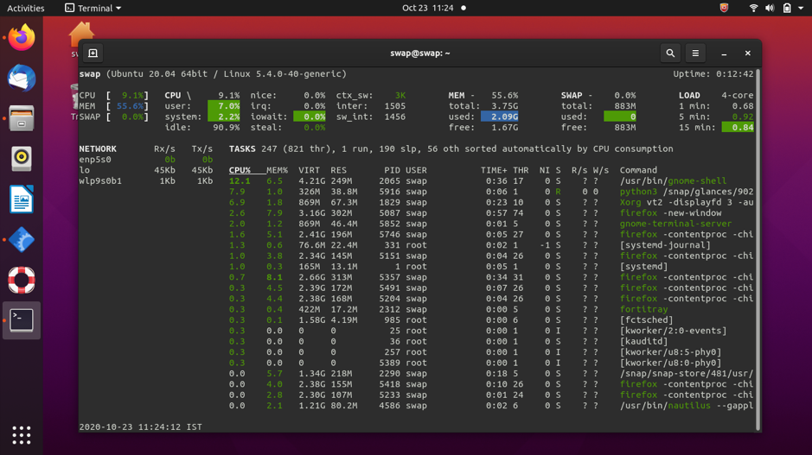Open a new terminal tab
This screenshot has height=455, width=812.
[x=93, y=54]
